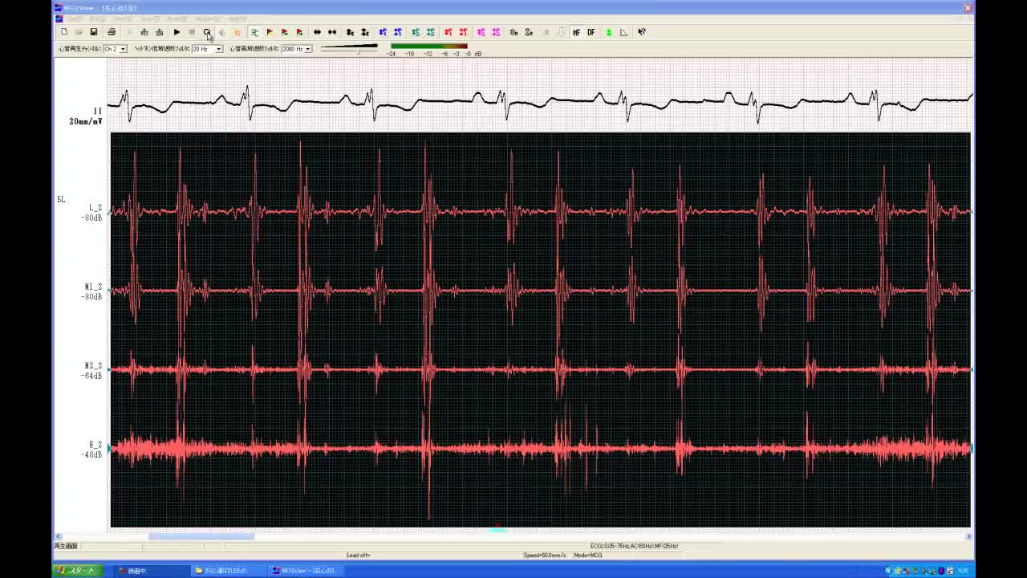The width and height of the screenshot is (1027, 578).
Task: Click the Play button in toolbar
Action: tap(177, 32)
